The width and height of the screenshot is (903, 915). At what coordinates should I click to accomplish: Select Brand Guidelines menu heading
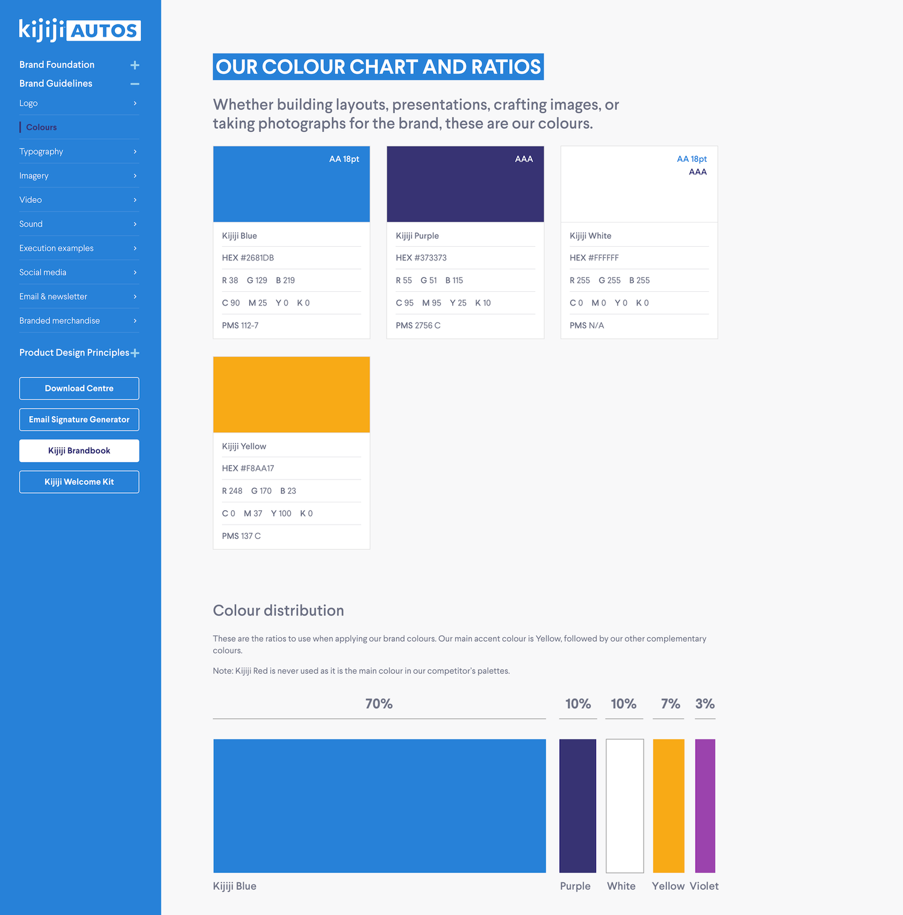click(x=55, y=83)
